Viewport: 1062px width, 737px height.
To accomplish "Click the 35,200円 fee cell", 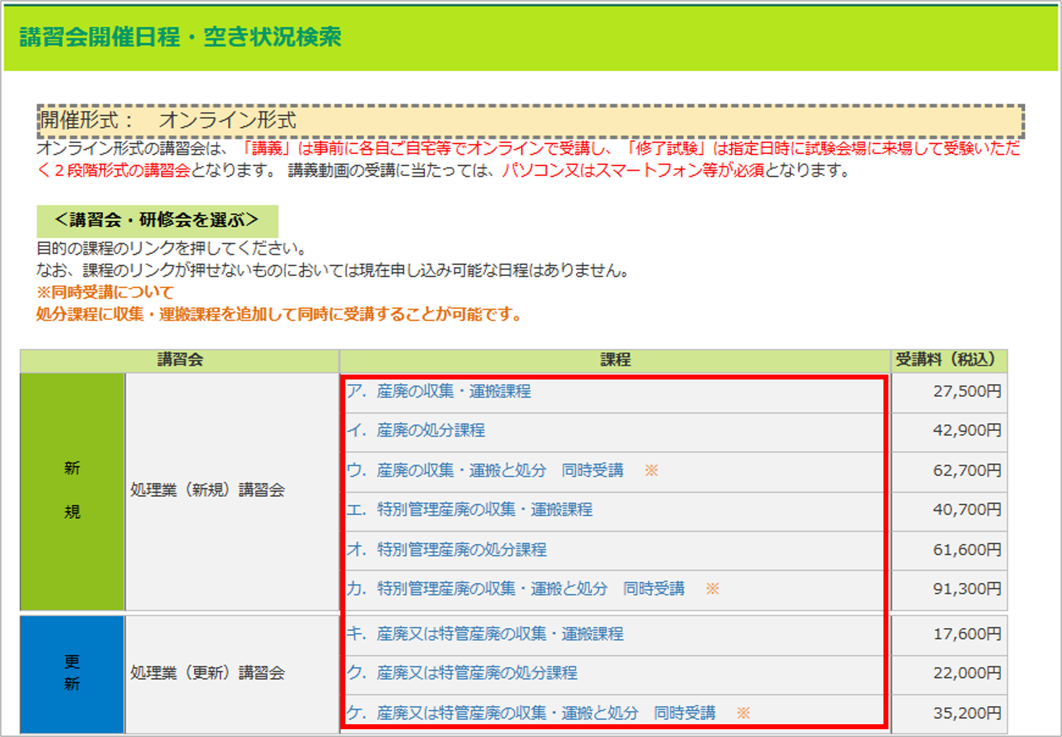I will (x=966, y=713).
